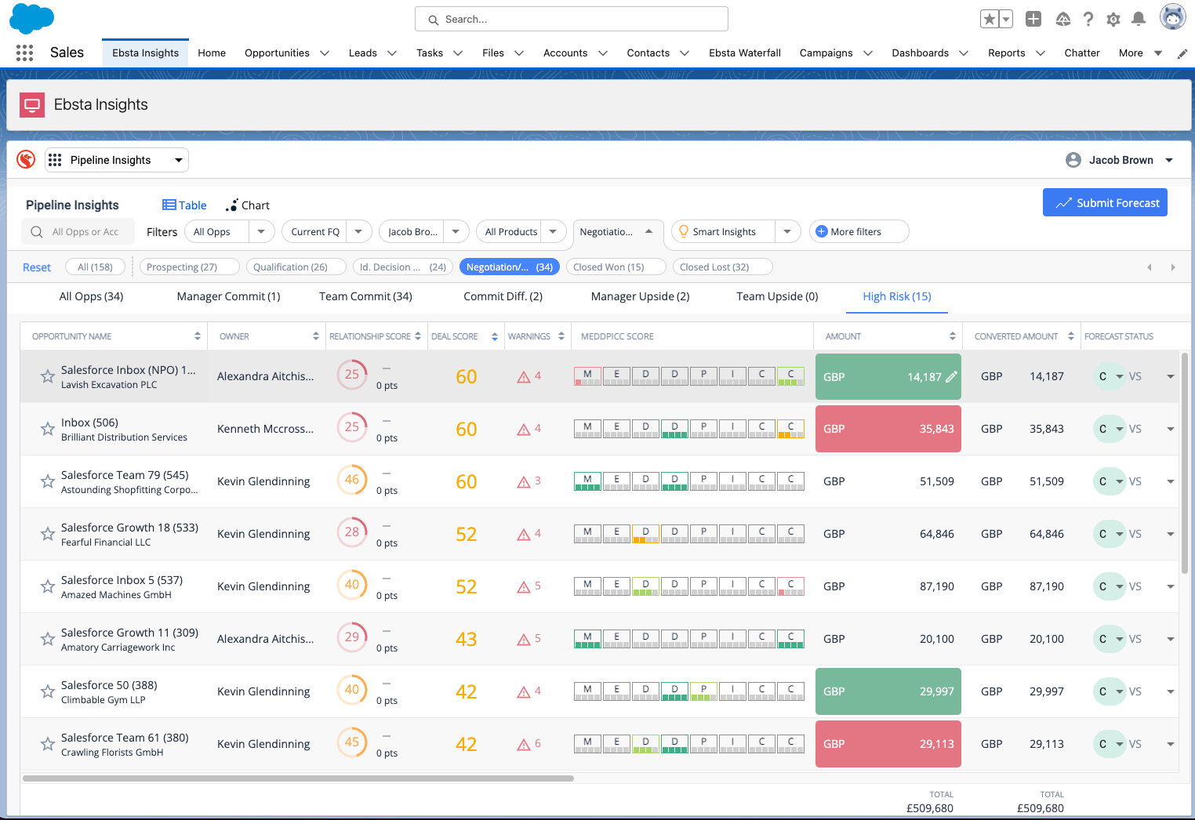This screenshot has width=1195, height=820.
Task: Click the Salesforce cloud logo
Action: pyautogui.click(x=32, y=18)
